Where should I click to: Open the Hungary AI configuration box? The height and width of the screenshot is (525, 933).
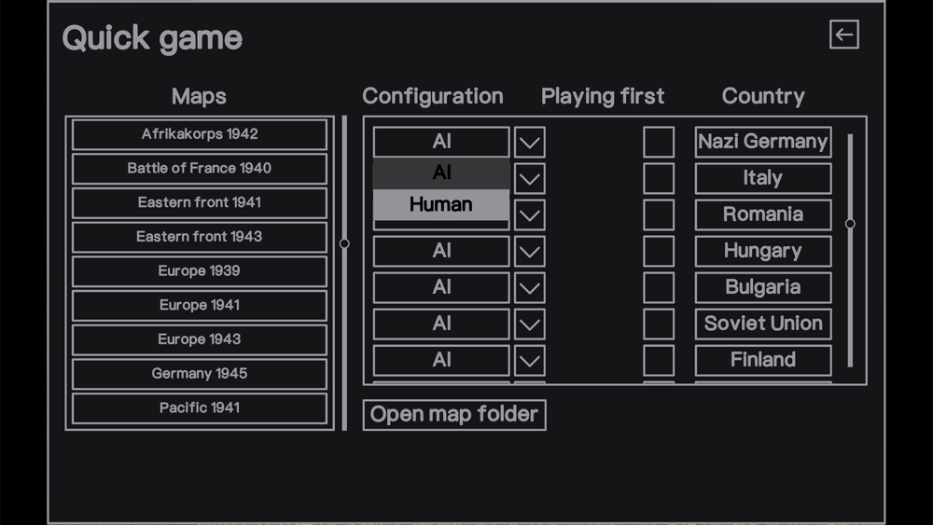pos(441,251)
